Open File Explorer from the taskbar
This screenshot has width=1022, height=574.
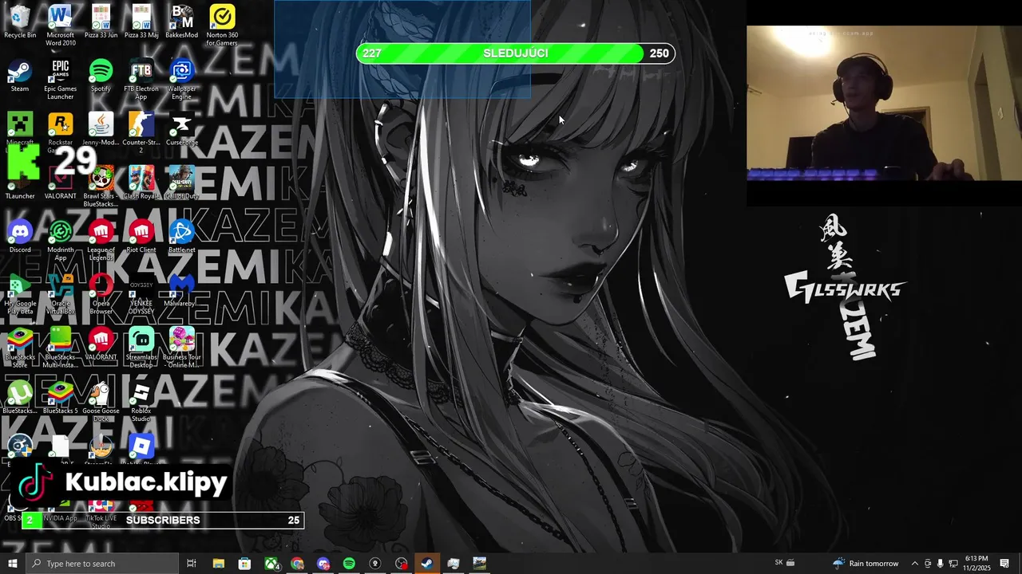tap(218, 564)
